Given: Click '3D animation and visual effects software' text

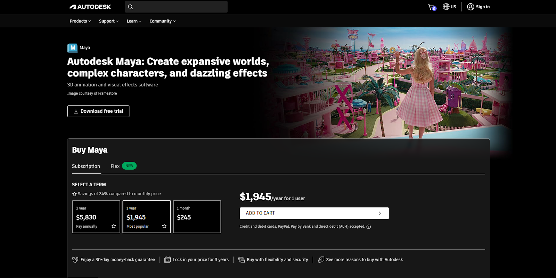Looking at the screenshot, I should tap(113, 85).
